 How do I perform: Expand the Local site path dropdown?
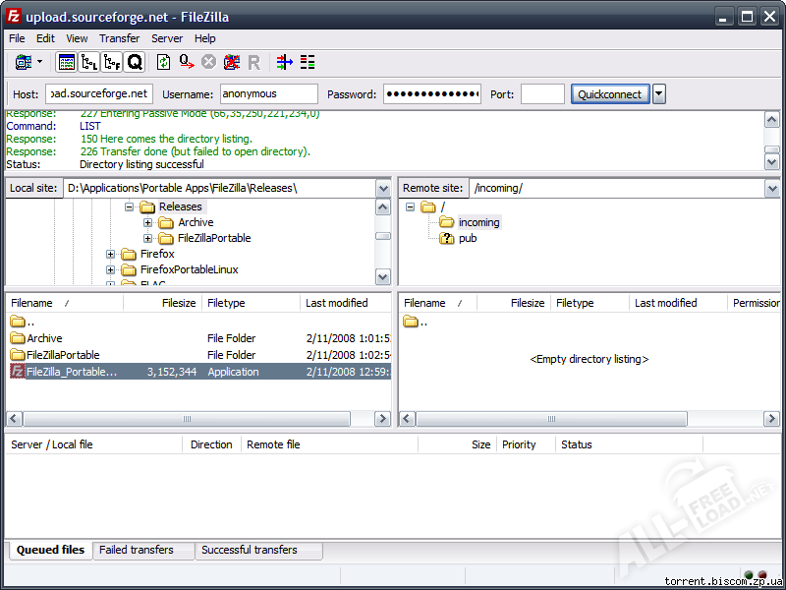coord(382,188)
